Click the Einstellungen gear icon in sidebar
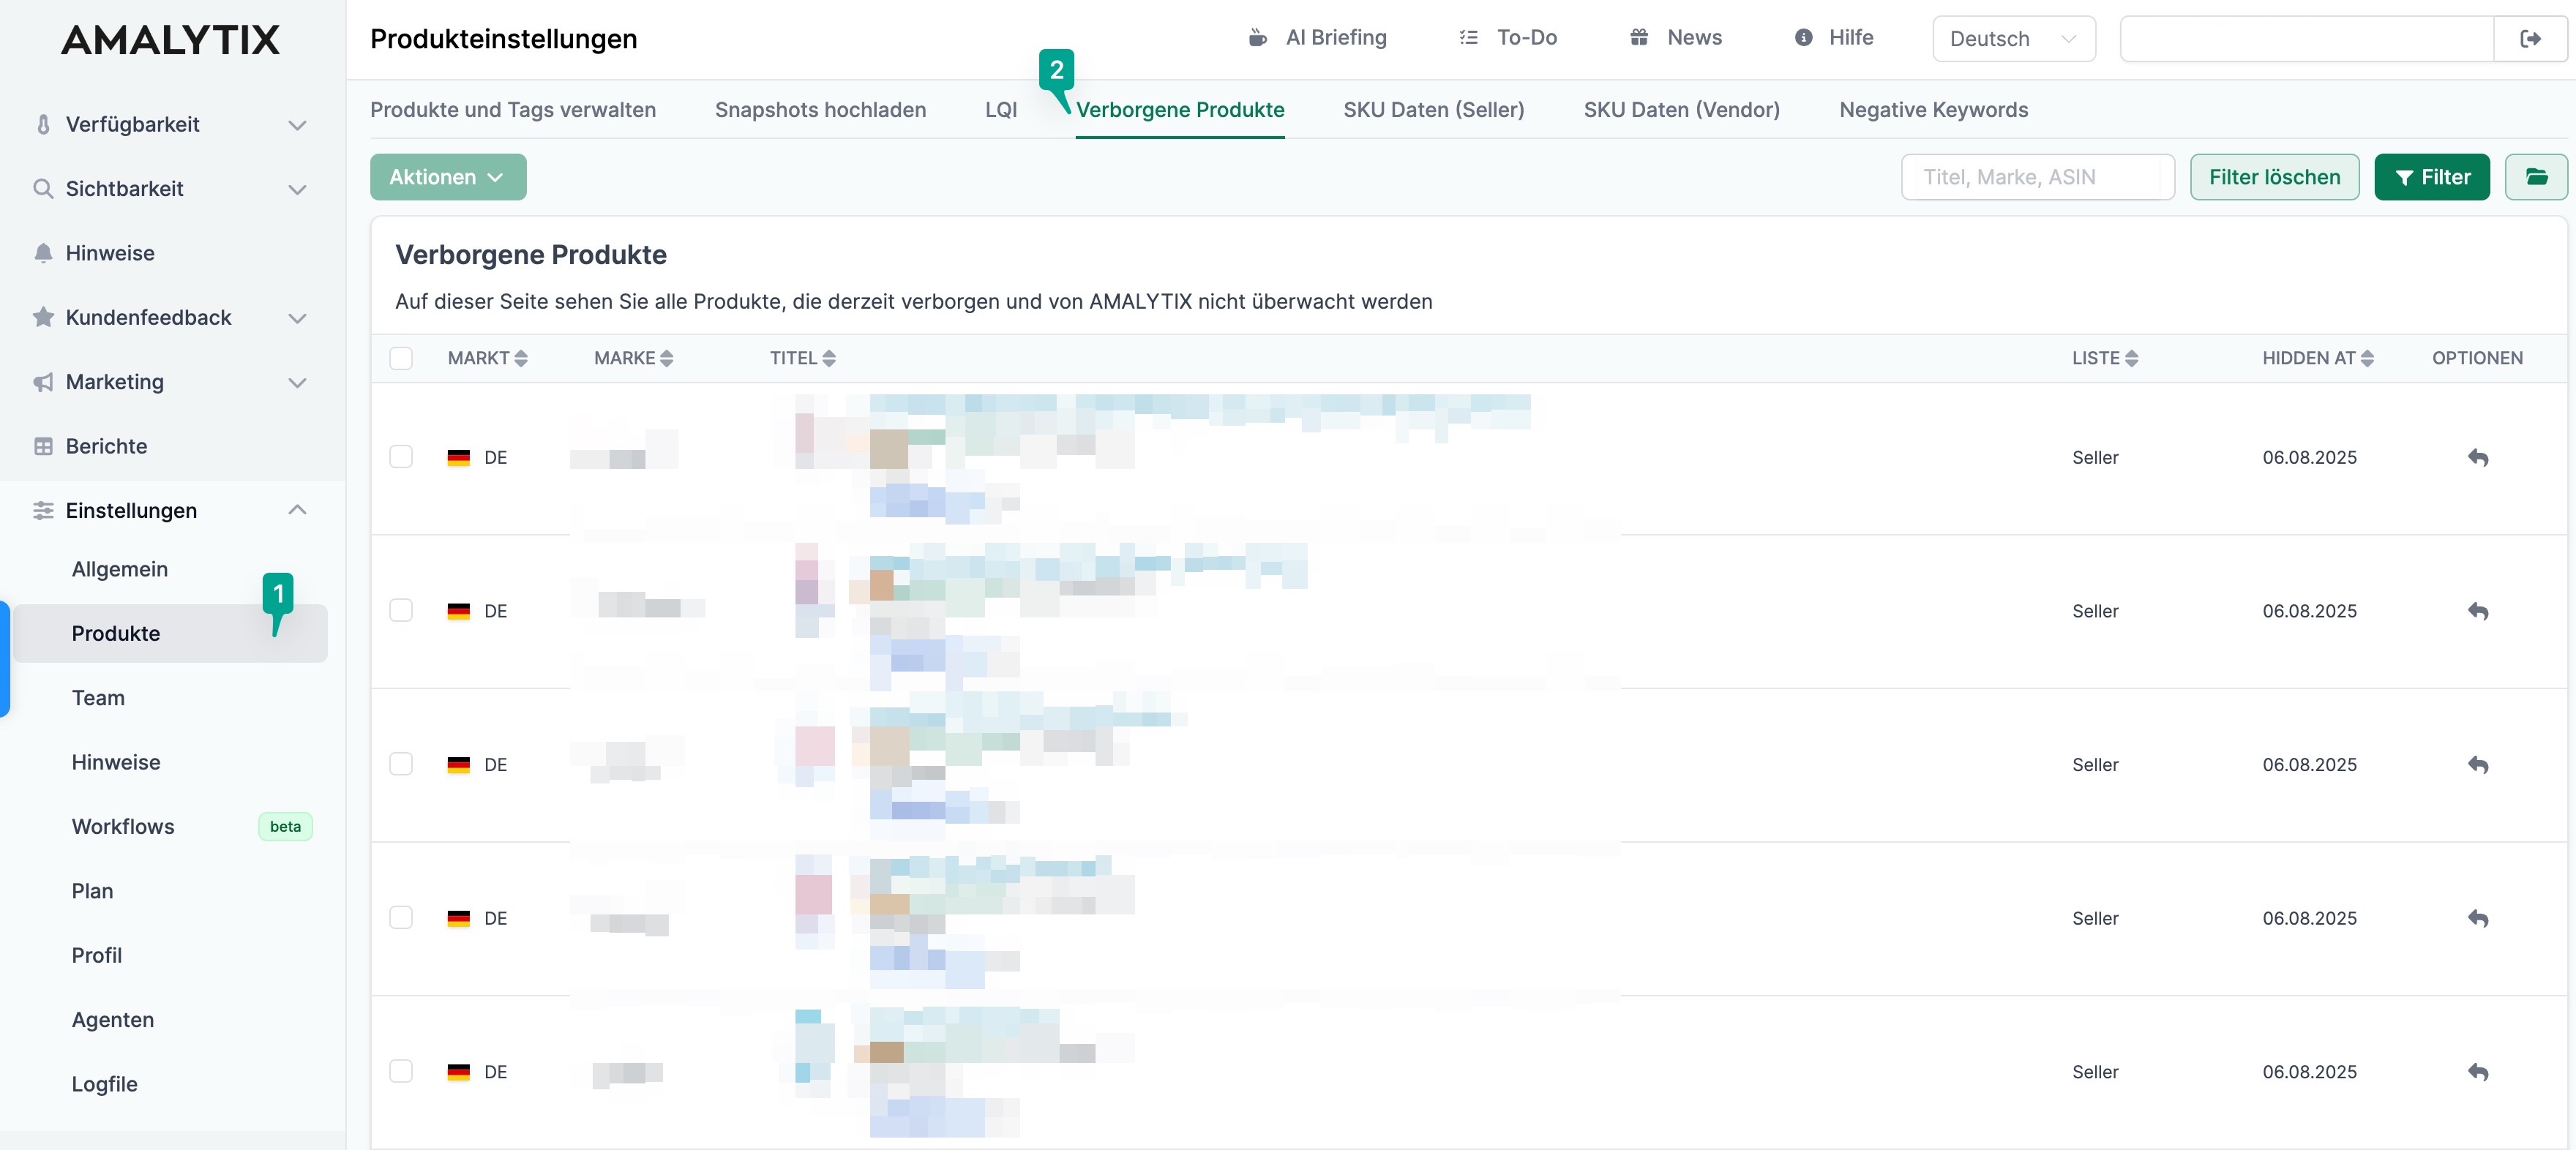The width and height of the screenshot is (2576, 1150). point(43,510)
